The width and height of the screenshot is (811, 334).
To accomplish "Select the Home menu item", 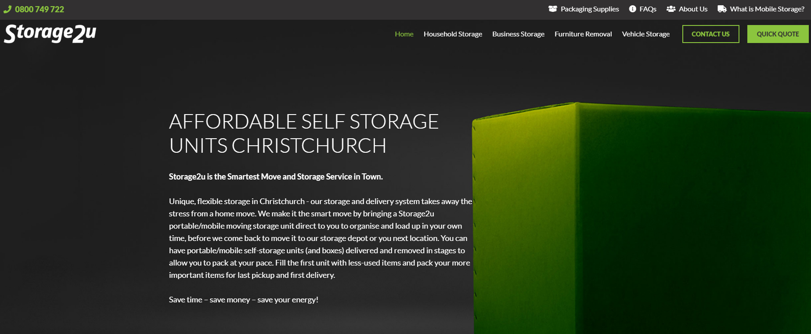I will point(404,34).
